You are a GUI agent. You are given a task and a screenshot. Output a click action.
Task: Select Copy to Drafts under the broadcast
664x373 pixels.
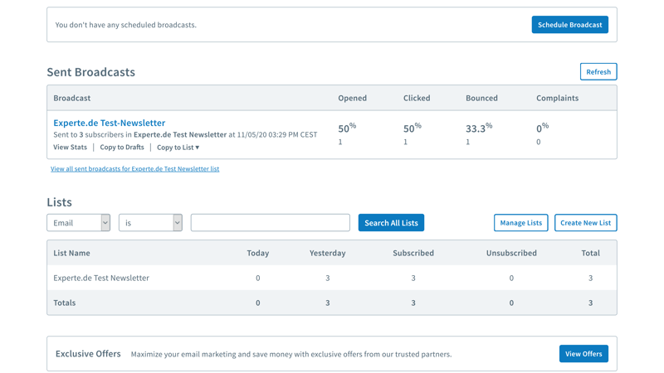coord(122,148)
